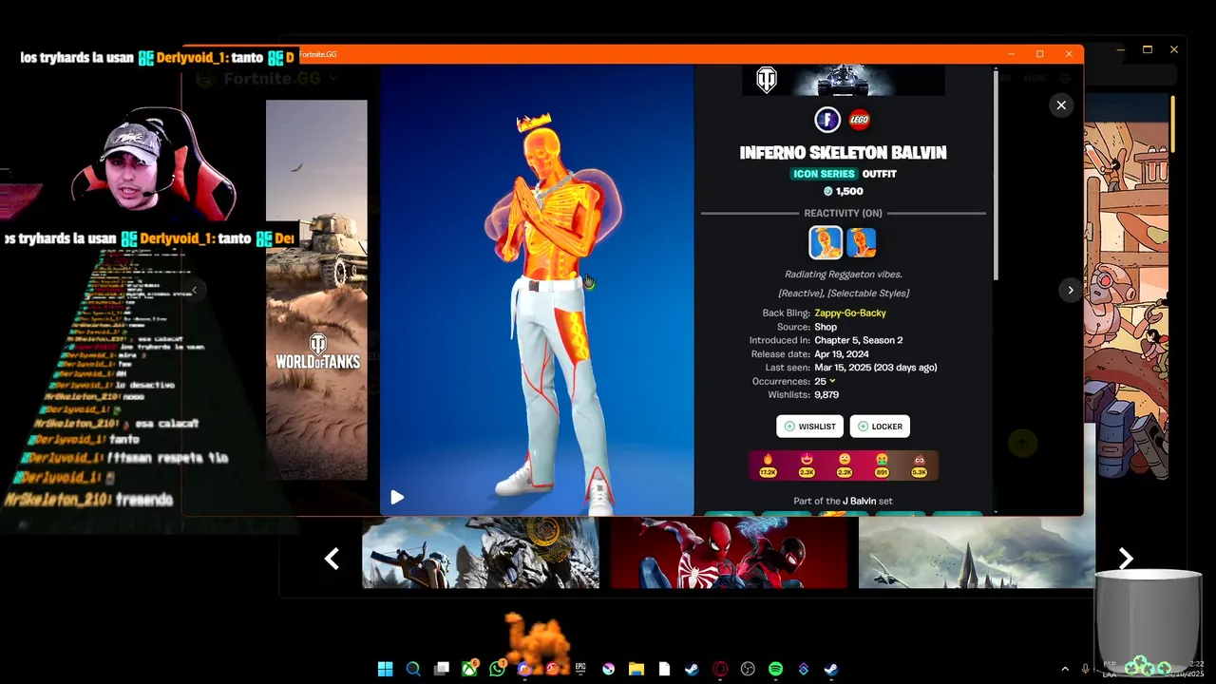This screenshot has height=684, width=1216.
Task: Open OBS Studio from the taskbar
Action: pyautogui.click(x=748, y=669)
